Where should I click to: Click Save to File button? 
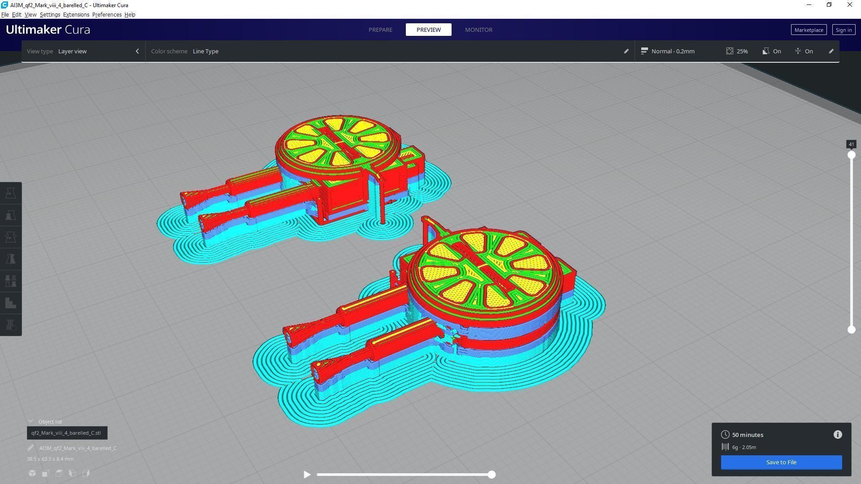tap(781, 462)
